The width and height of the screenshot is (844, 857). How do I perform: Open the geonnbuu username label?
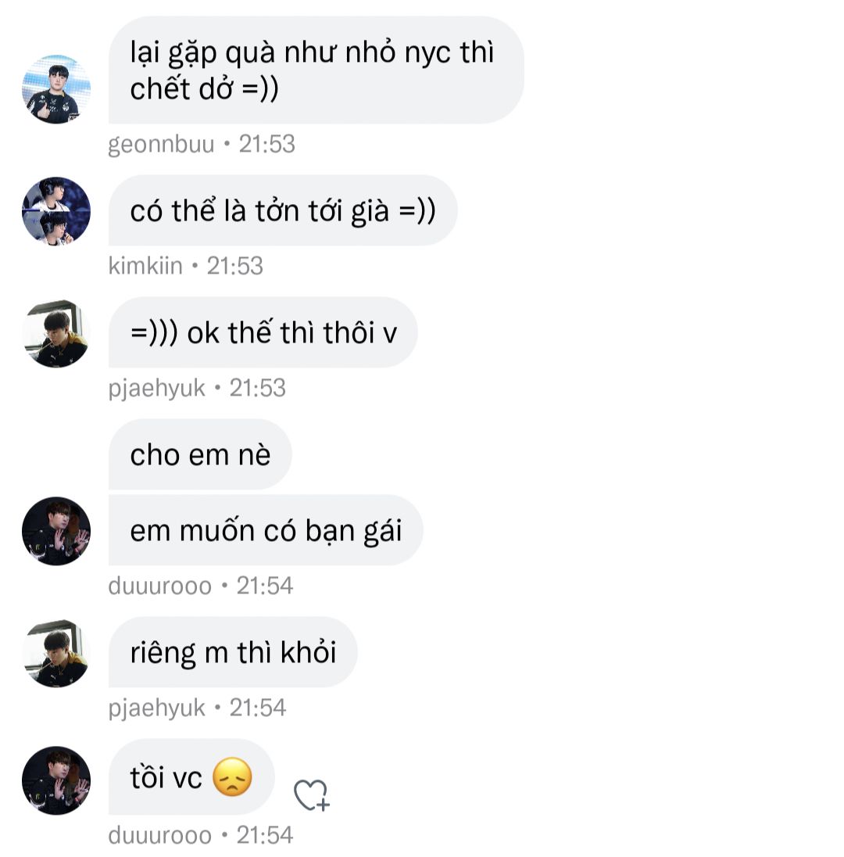tap(161, 145)
